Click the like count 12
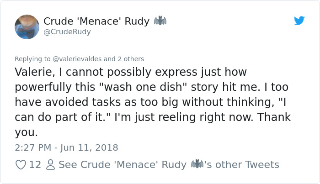The height and width of the screenshot is (184, 320). click(x=35, y=164)
